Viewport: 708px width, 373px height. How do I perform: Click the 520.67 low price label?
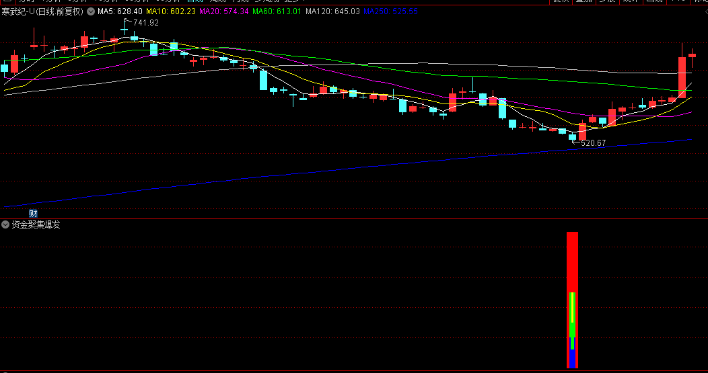594,143
